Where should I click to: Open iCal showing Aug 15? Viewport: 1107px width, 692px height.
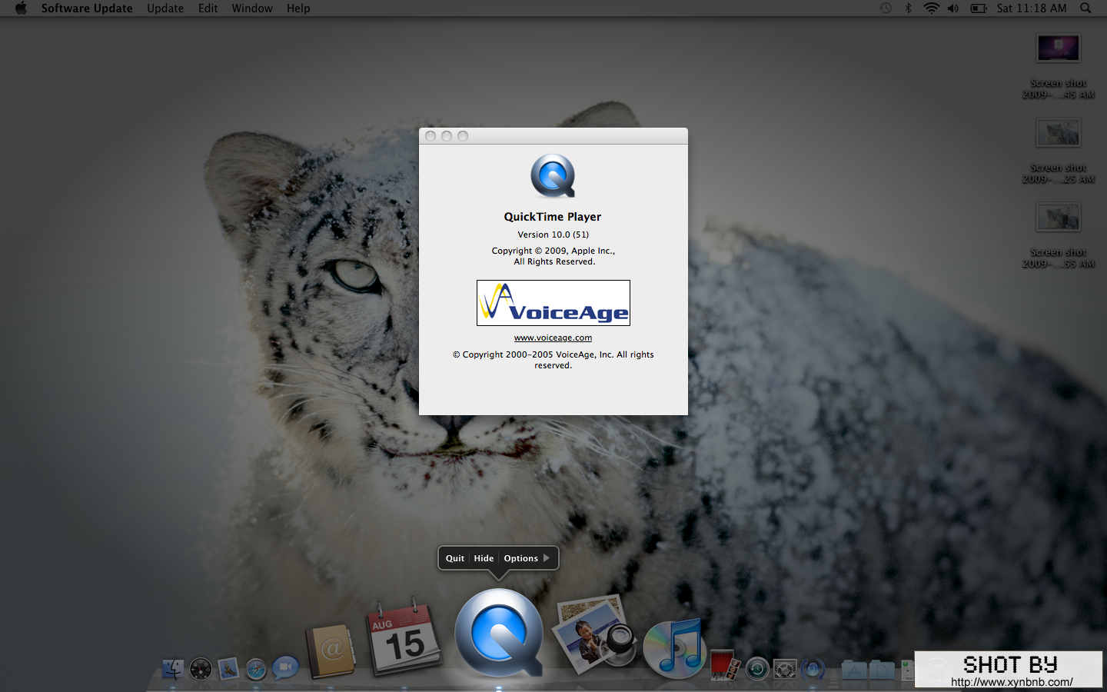point(404,638)
